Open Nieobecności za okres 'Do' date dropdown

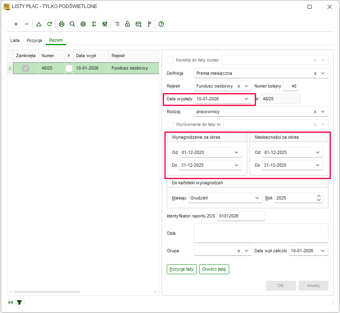pyautogui.click(x=318, y=165)
